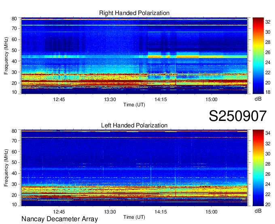Click "Time (UT)" label under Right Handed plot
275x224 pixels.
click(x=134, y=105)
